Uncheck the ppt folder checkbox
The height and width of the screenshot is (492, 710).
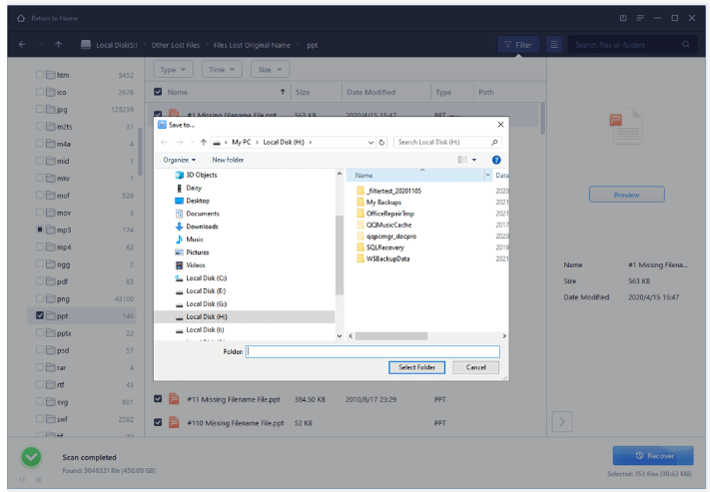tap(40, 315)
